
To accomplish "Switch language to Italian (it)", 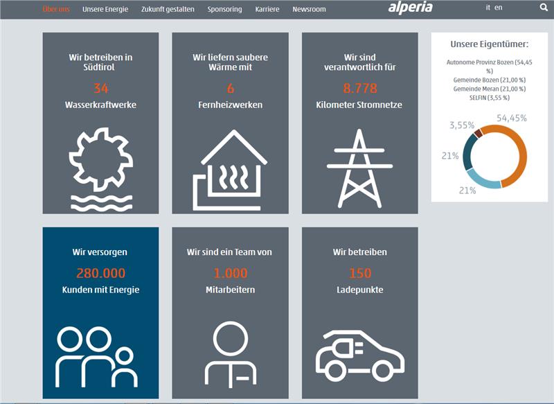I will (x=488, y=8).
